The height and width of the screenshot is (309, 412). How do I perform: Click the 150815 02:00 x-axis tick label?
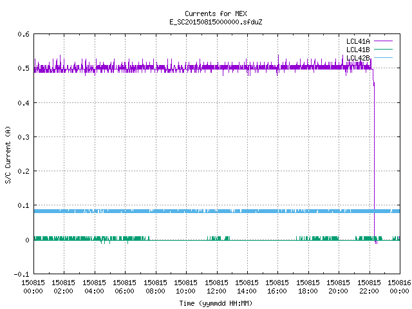point(63,286)
